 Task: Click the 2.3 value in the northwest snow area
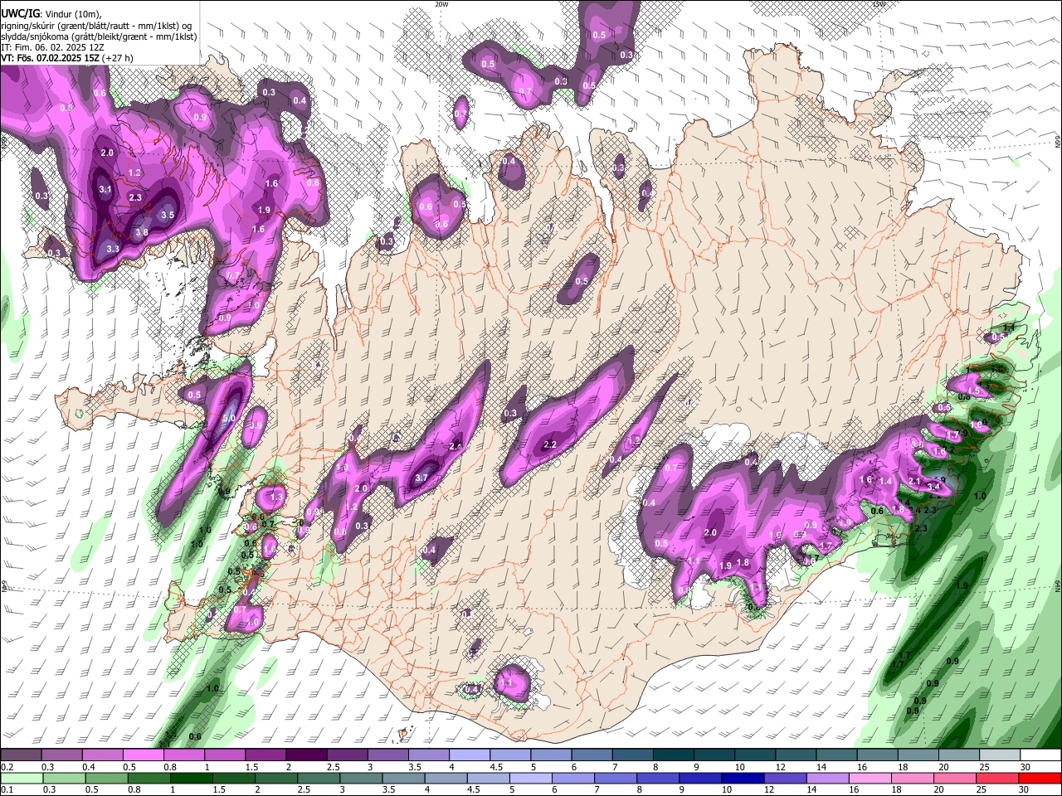136,197
